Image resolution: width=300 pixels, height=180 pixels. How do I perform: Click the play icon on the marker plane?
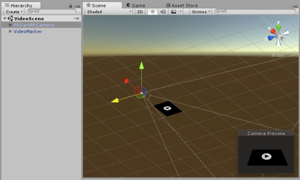[167, 108]
